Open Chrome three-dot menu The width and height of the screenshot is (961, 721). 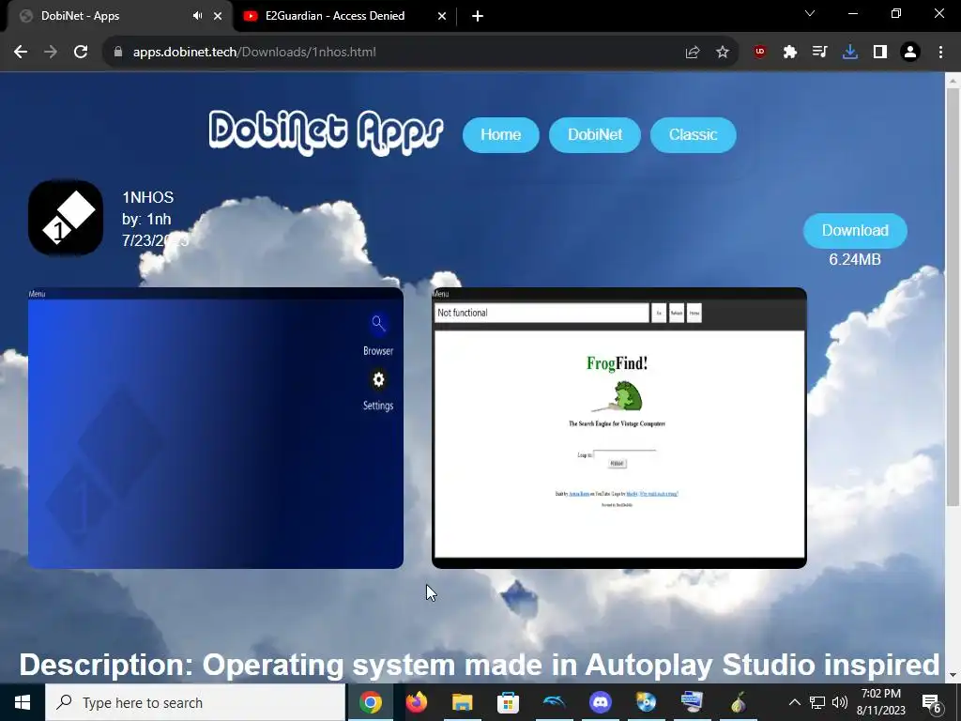tap(940, 53)
